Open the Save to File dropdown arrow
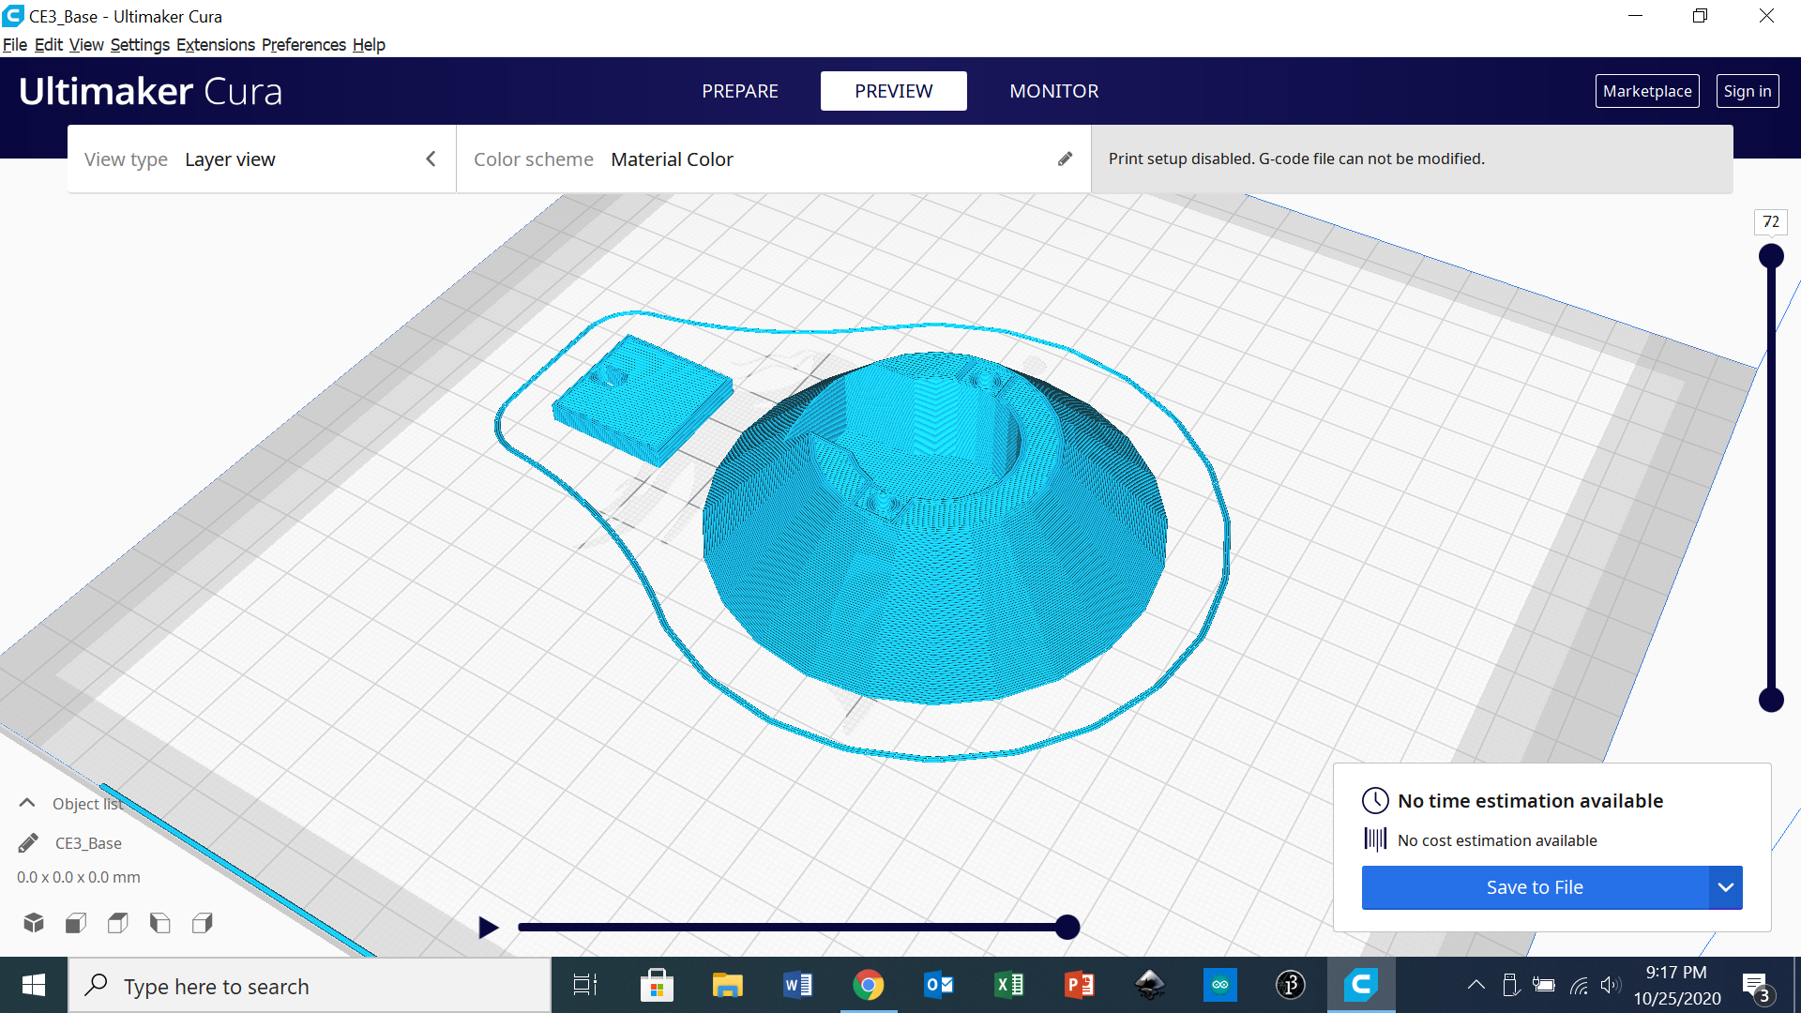 coord(1725,887)
